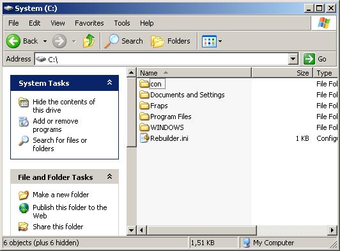Click the 1,51 KB status bar text
Image resolution: width=340 pixels, height=251 pixels.
pyautogui.click(x=203, y=243)
